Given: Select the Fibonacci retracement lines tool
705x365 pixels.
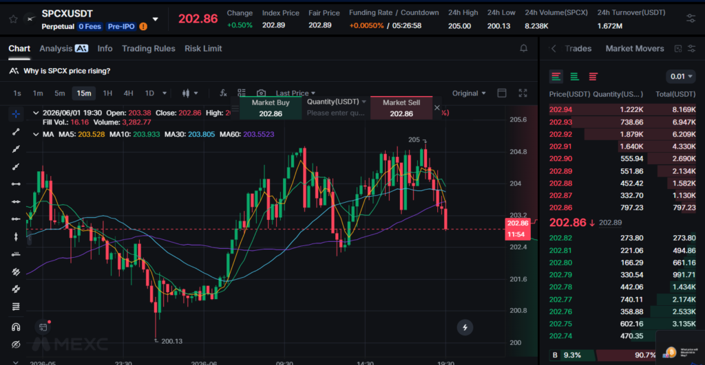Looking at the screenshot, I should [x=16, y=307].
